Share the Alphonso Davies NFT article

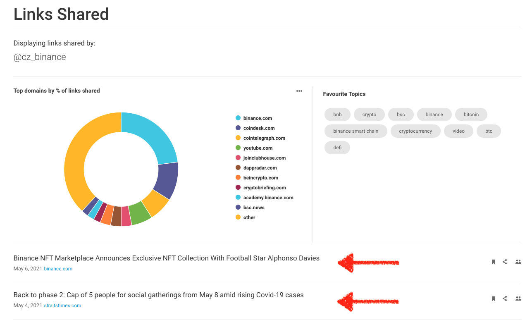click(505, 261)
